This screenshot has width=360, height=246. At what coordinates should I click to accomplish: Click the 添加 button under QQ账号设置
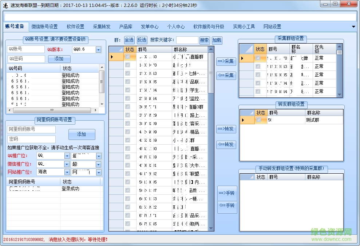(59, 59)
